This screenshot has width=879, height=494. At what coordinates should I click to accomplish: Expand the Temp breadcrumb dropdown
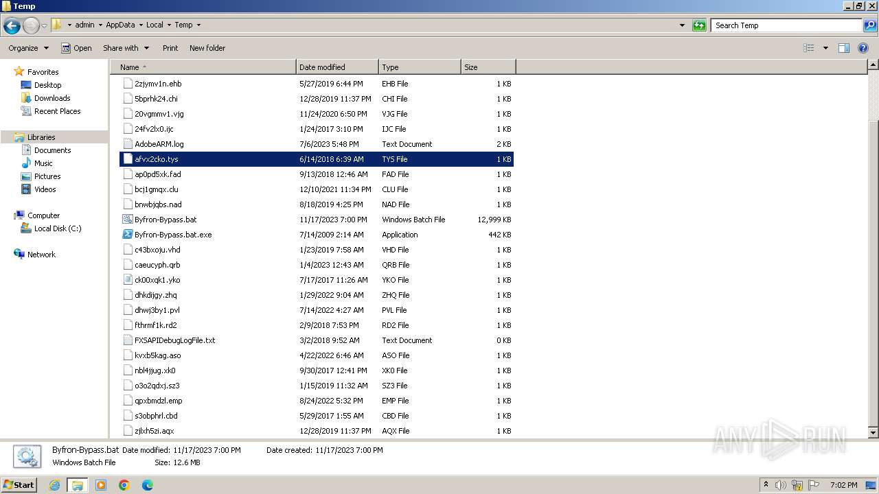(x=198, y=25)
